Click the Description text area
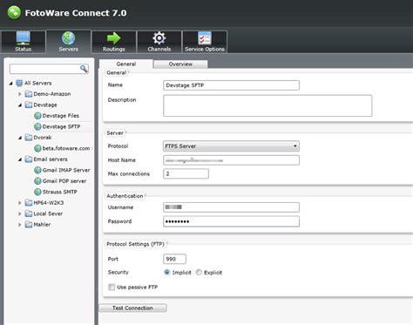The height and width of the screenshot is (325, 413). [x=267, y=105]
